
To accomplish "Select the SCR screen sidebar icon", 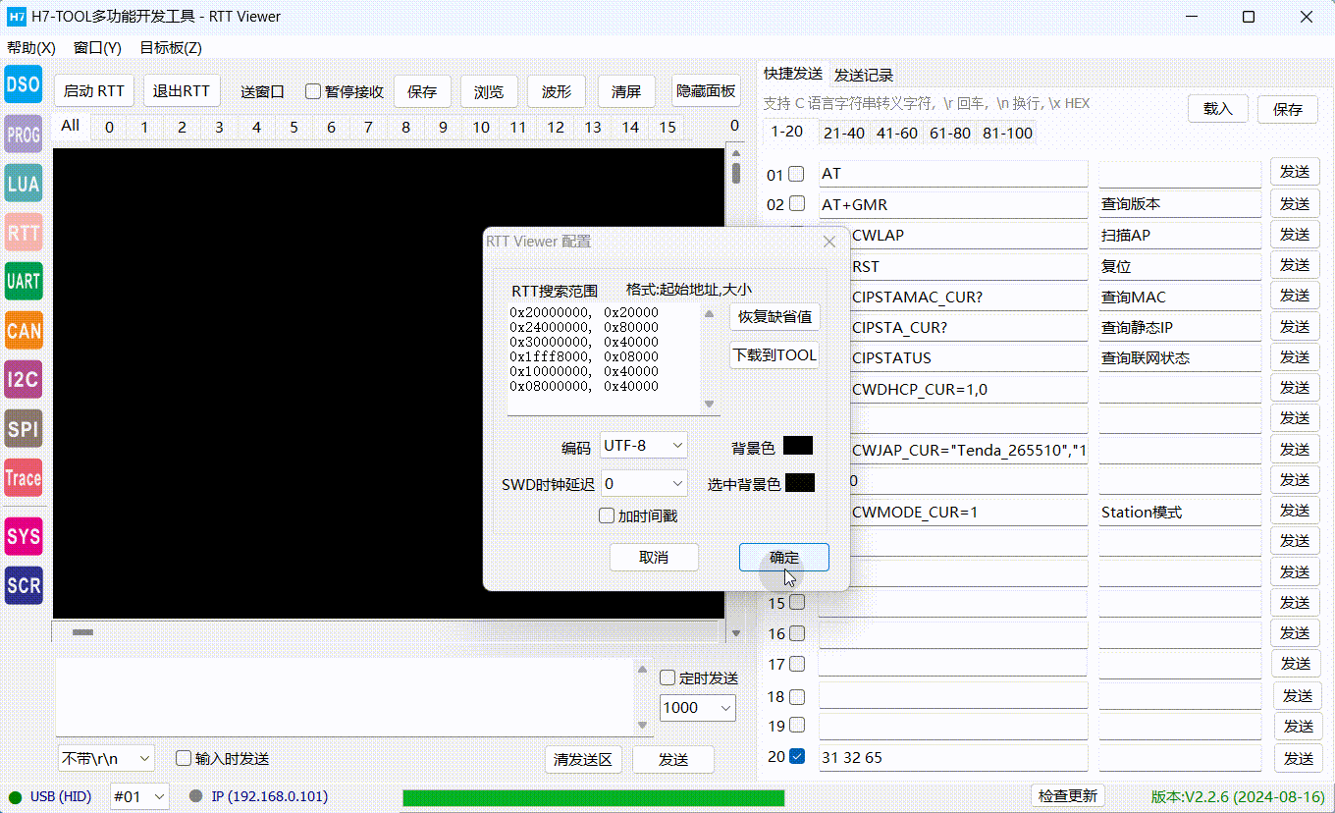I will coord(24,586).
